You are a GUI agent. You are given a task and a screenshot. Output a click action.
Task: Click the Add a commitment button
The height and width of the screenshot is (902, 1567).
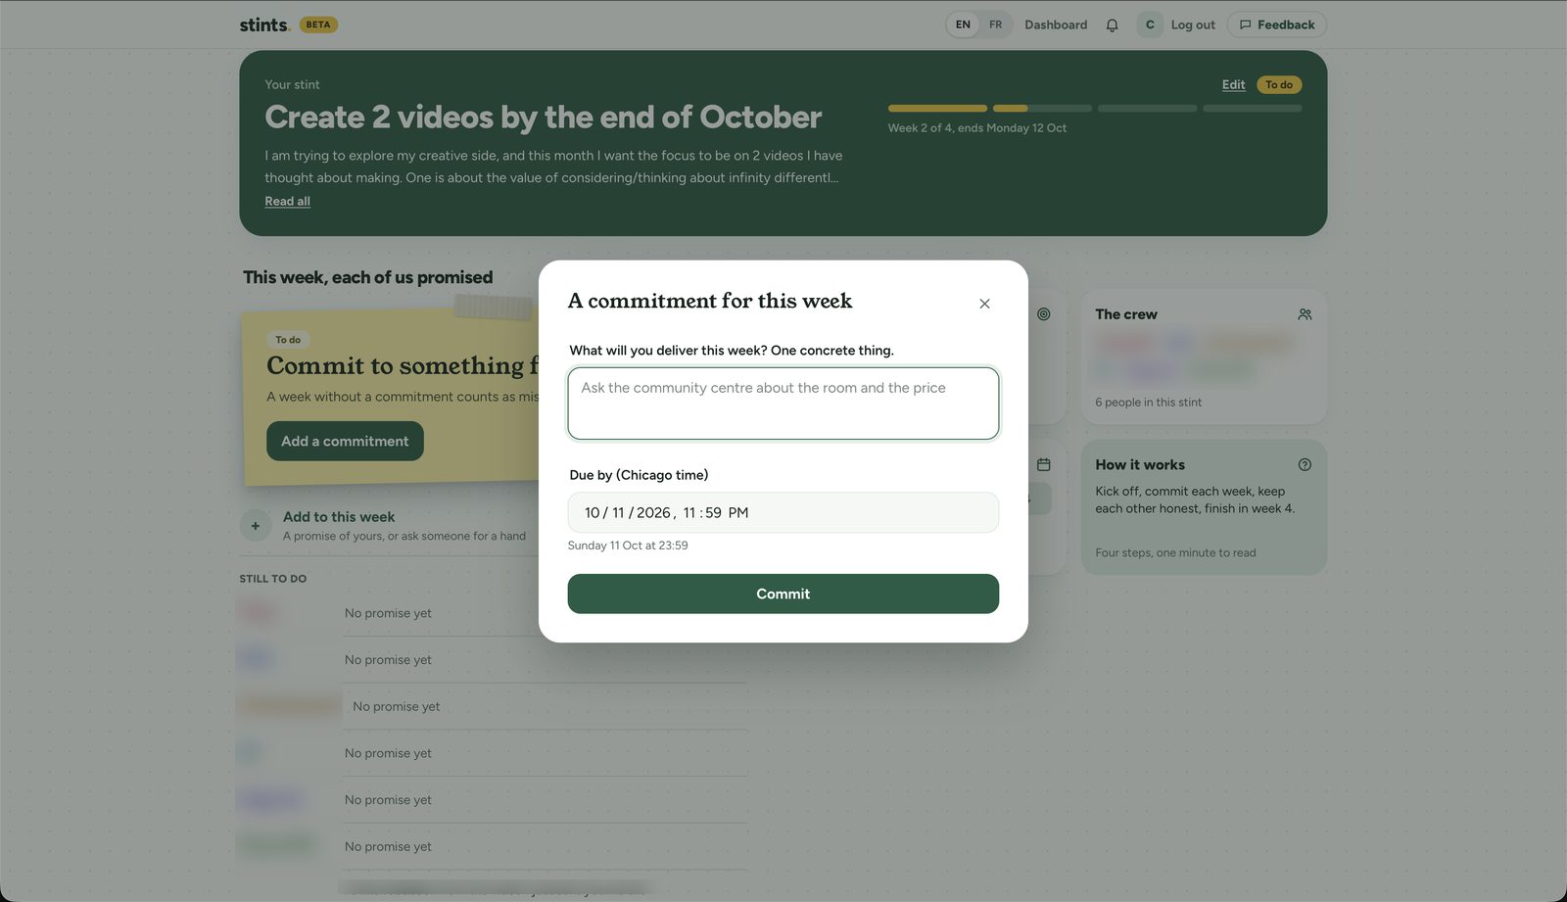click(345, 441)
